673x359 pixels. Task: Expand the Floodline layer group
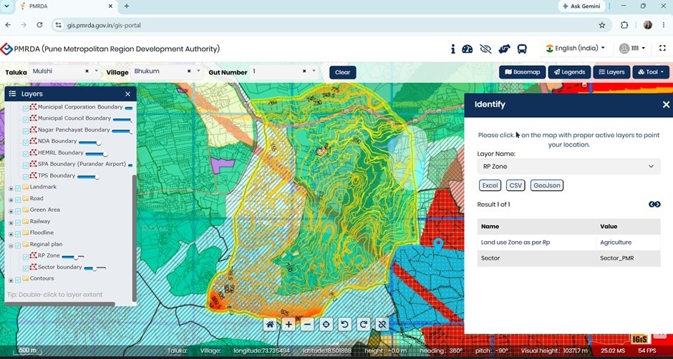tap(11, 234)
